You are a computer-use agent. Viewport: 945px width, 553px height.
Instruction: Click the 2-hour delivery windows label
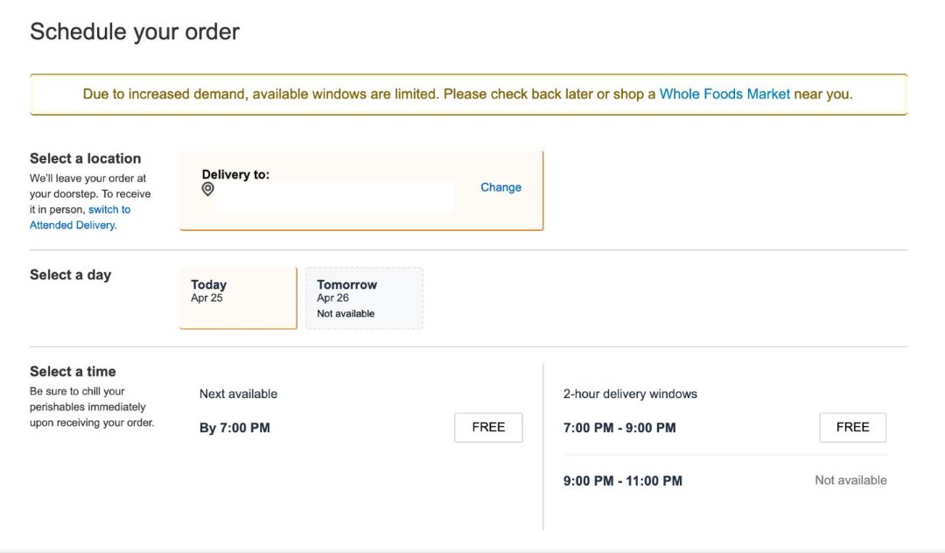click(630, 394)
